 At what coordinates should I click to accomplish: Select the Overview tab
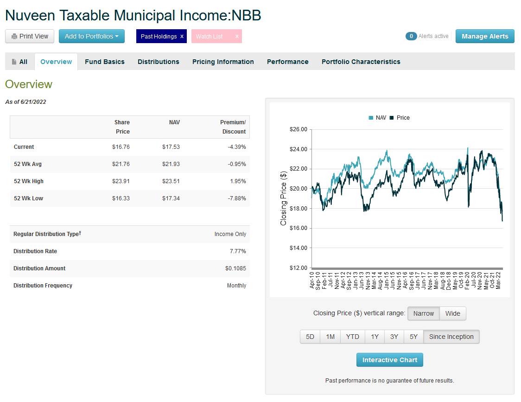(x=56, y=62)
